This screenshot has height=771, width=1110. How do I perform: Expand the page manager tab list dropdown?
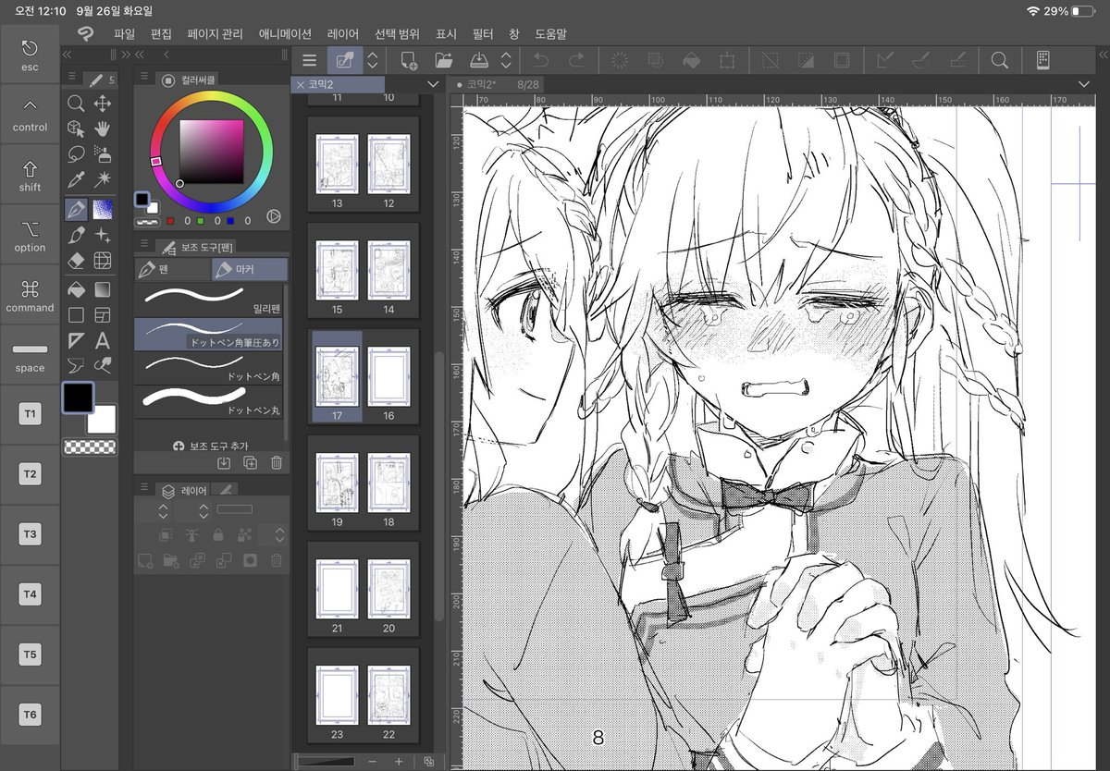[x=432, y=84]
